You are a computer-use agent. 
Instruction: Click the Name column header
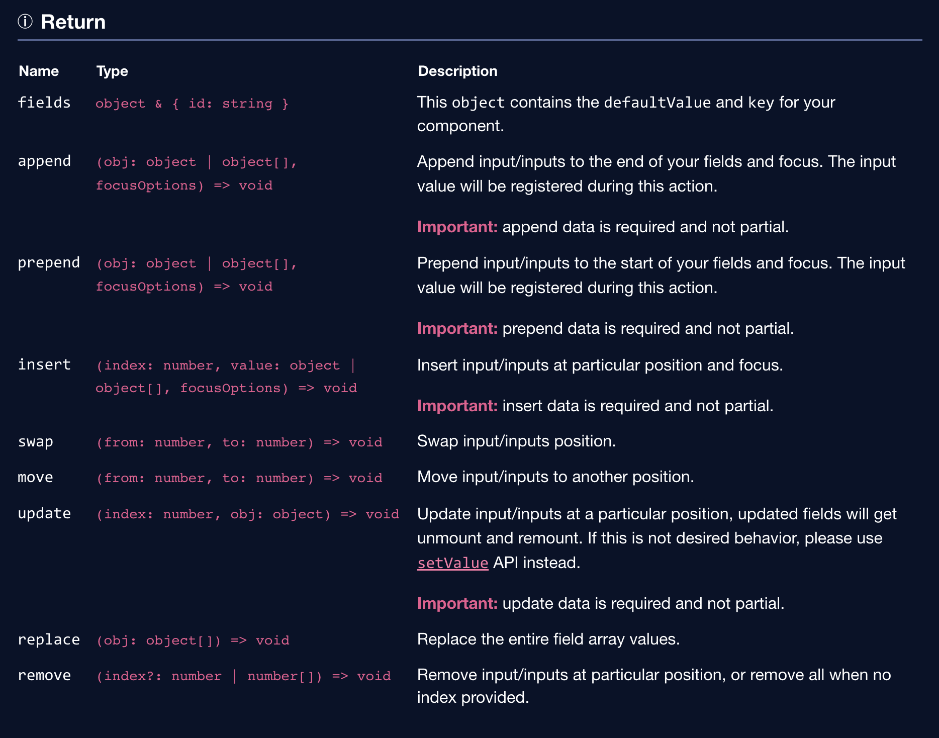coord(38,71)
